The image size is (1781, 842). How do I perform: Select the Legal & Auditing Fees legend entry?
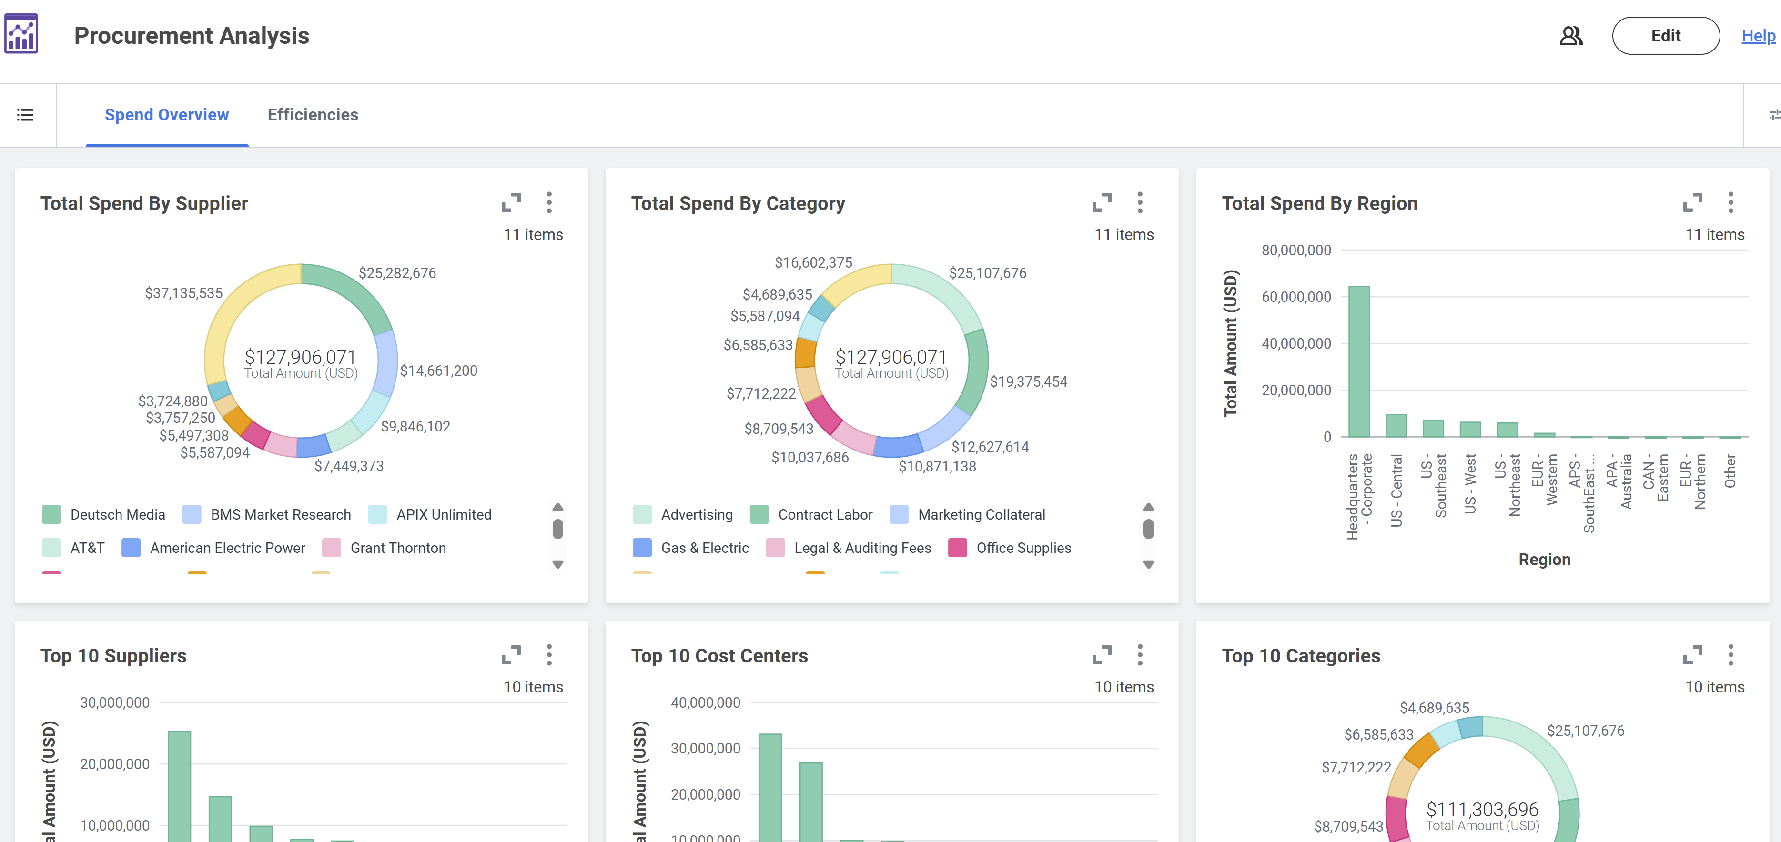(848, 548)
